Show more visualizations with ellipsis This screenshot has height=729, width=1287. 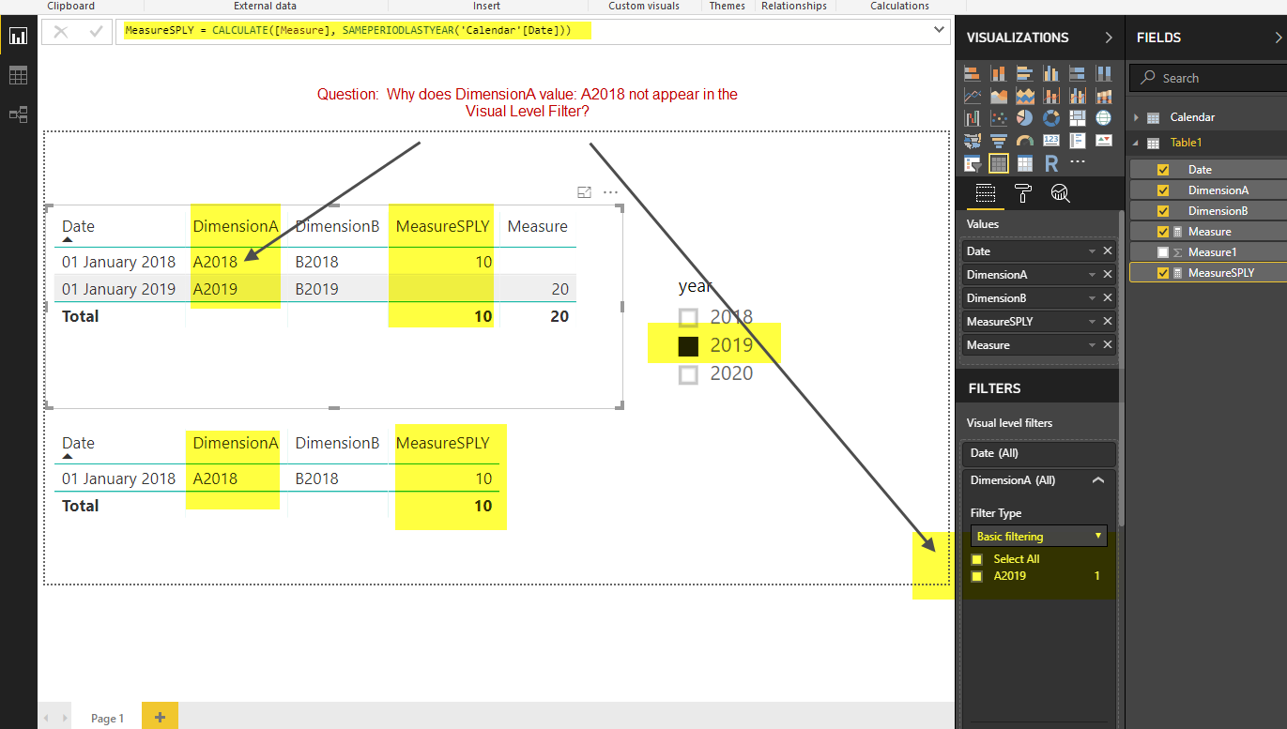click(1078, 162)
